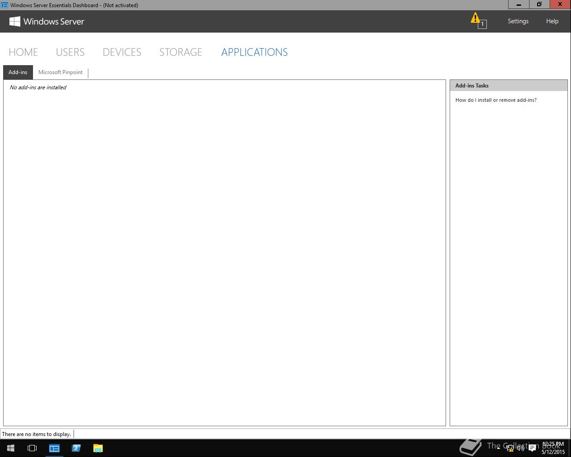
Task: Select the APPLICATIONS section
Action: [254, 52]
